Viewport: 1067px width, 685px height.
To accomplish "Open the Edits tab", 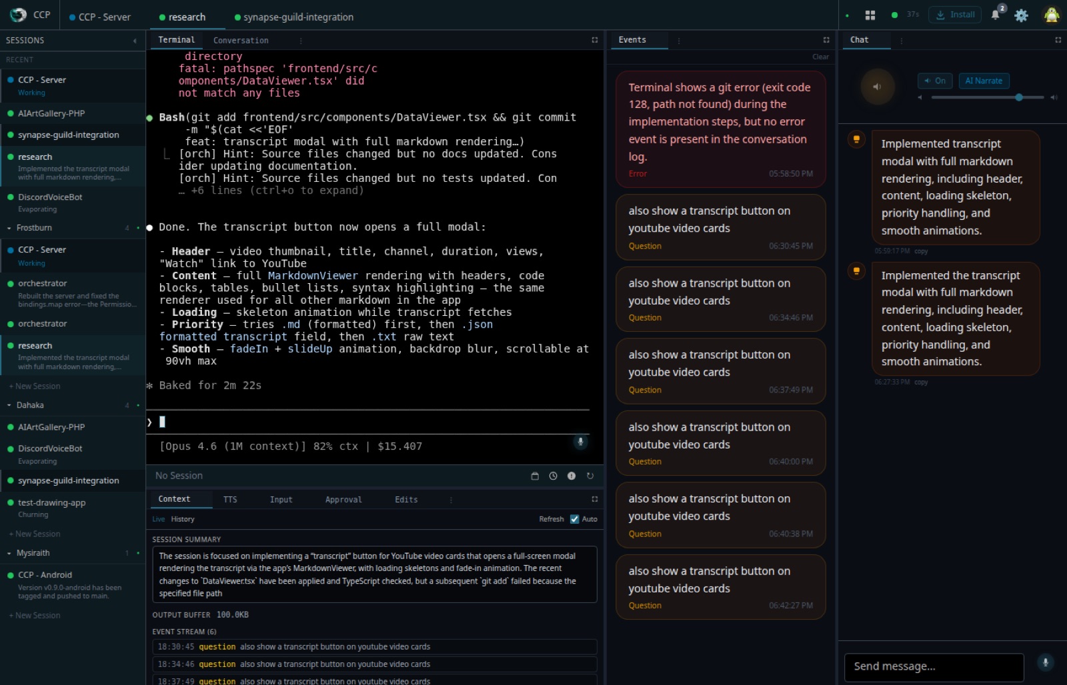I will (406, 500).
